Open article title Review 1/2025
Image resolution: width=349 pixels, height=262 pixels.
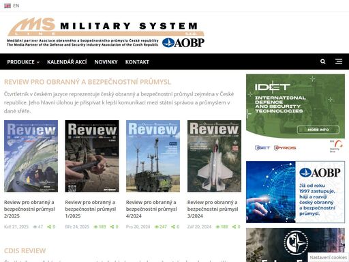pyautogui.click(x=91, y=209)
